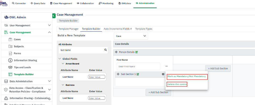Viewport: 255px width, 105px height.
Task: Open the Sub Section 1 gear settings
Action: (163, 74)
